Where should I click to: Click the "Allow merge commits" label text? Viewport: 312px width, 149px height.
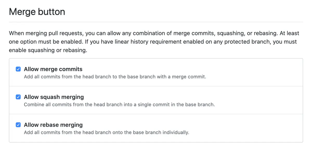coord(53,69)
